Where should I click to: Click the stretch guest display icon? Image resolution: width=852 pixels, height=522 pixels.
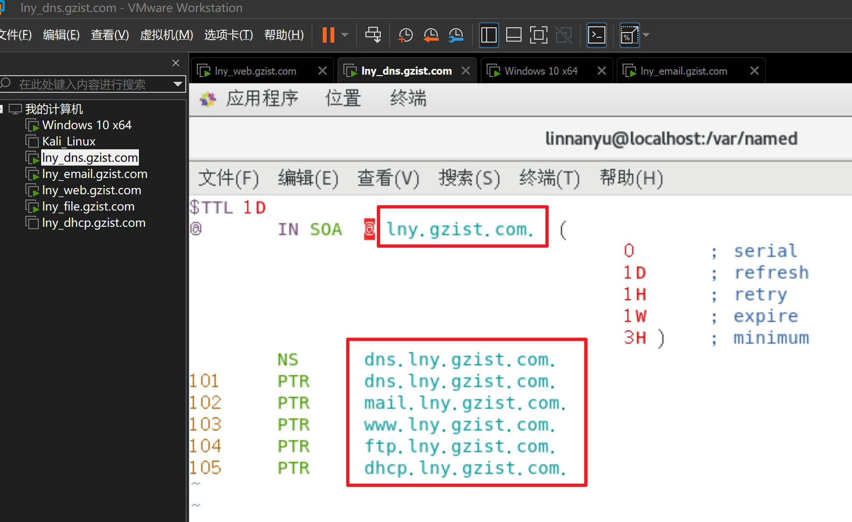[x=629, y=35]
